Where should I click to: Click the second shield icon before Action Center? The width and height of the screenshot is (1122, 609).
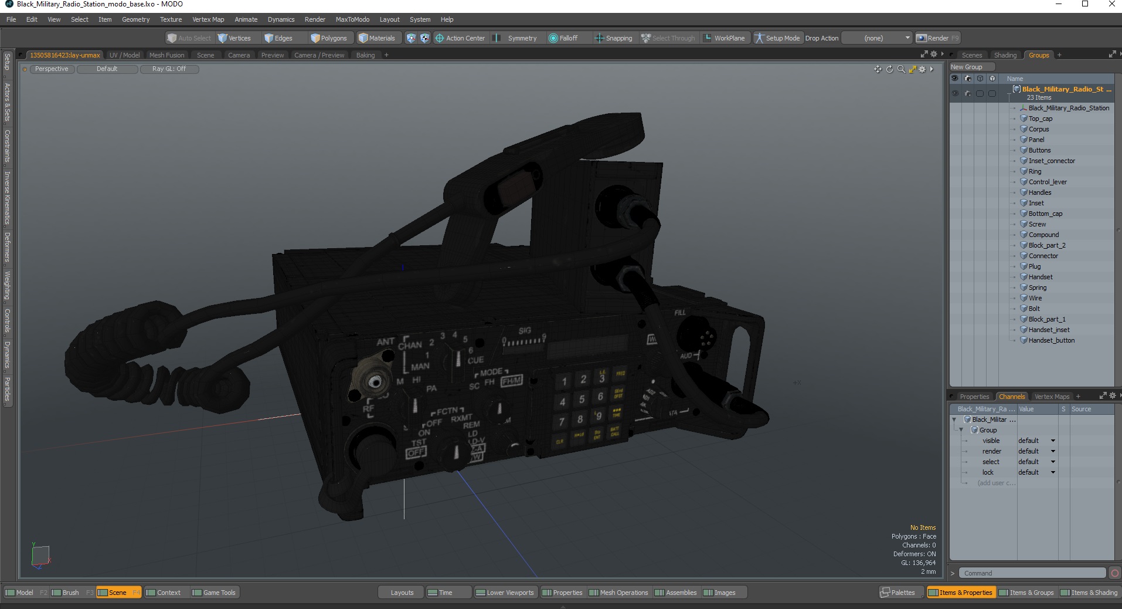coord(424,38)
